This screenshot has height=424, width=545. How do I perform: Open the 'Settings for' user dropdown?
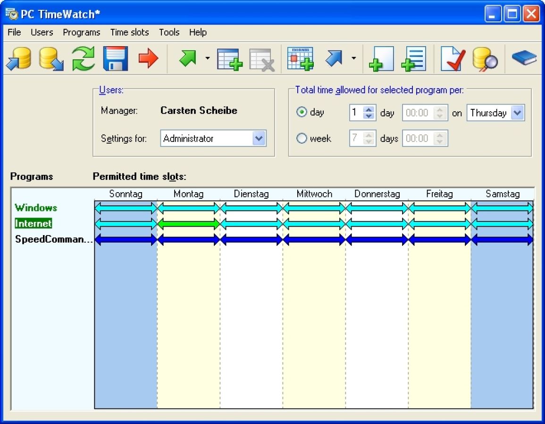(258, 138)
